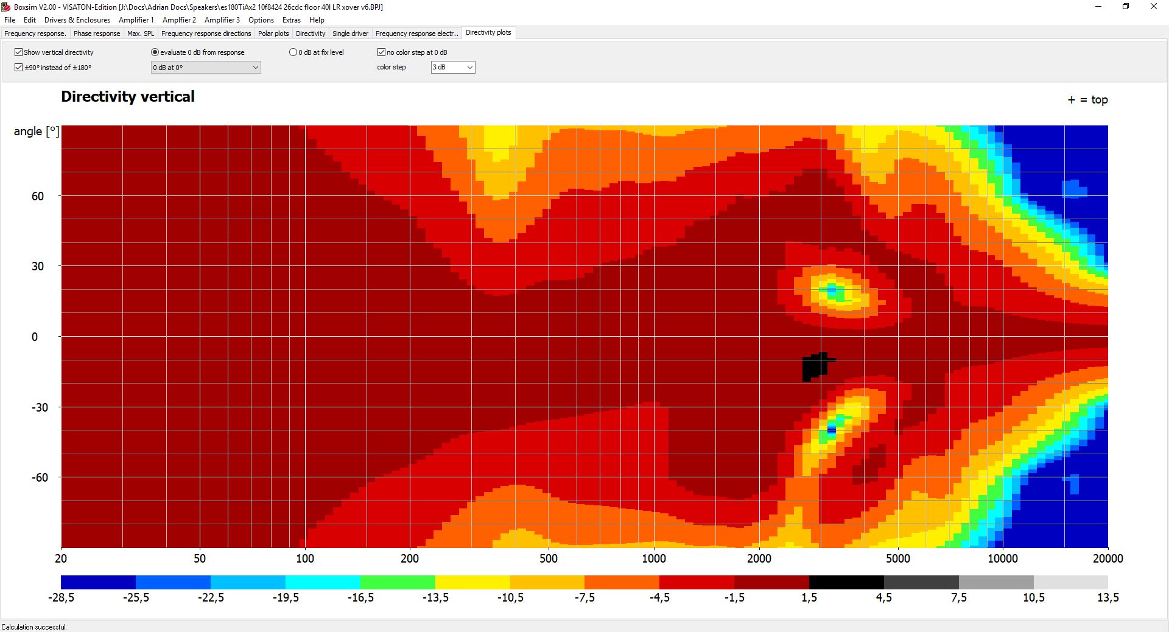The height and width of the screenshot is (632, 1169).
Task: Click the Boxsim app icon in title bar
Action: [6, 7]
